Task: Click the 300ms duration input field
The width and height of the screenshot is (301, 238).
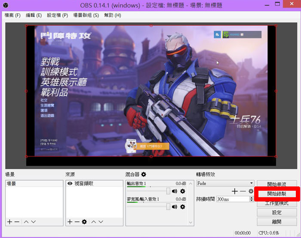Action: pyautogui.click(x=233, y=199)
